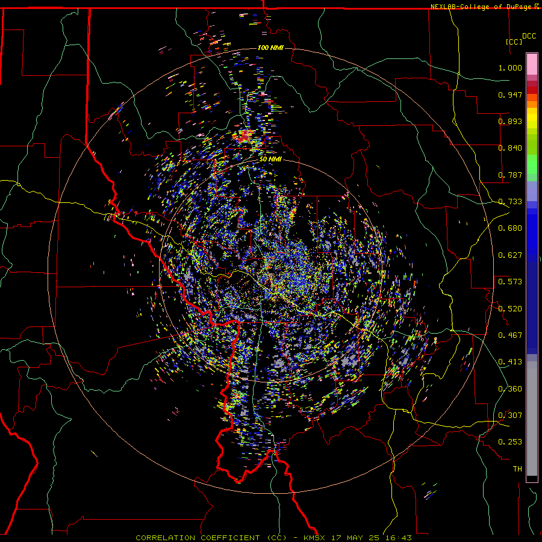Viewport: 542px width, 542px height.
Task: Click the 0.520 scale value
Action: click(x=510, y=309)
